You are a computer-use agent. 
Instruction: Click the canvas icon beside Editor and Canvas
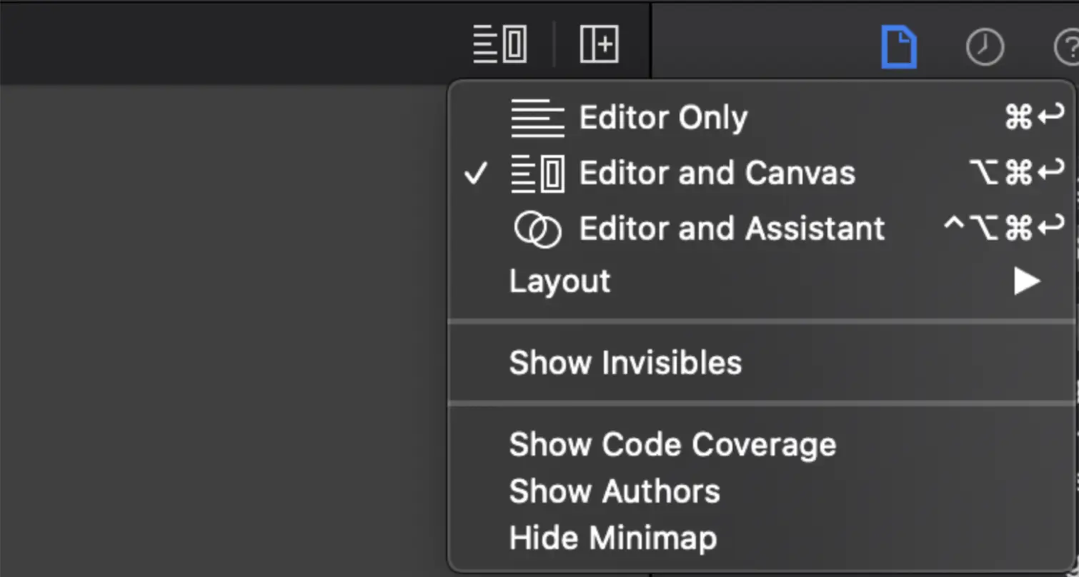tap(537, 174)
